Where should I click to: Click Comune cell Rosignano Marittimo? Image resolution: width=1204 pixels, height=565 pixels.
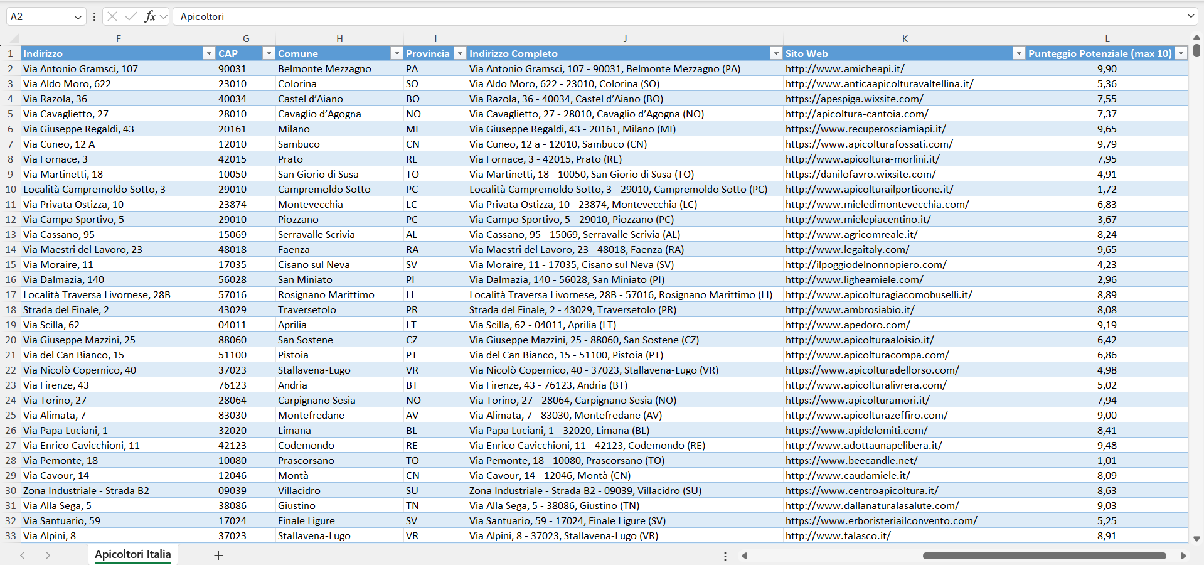coord(339,294)
